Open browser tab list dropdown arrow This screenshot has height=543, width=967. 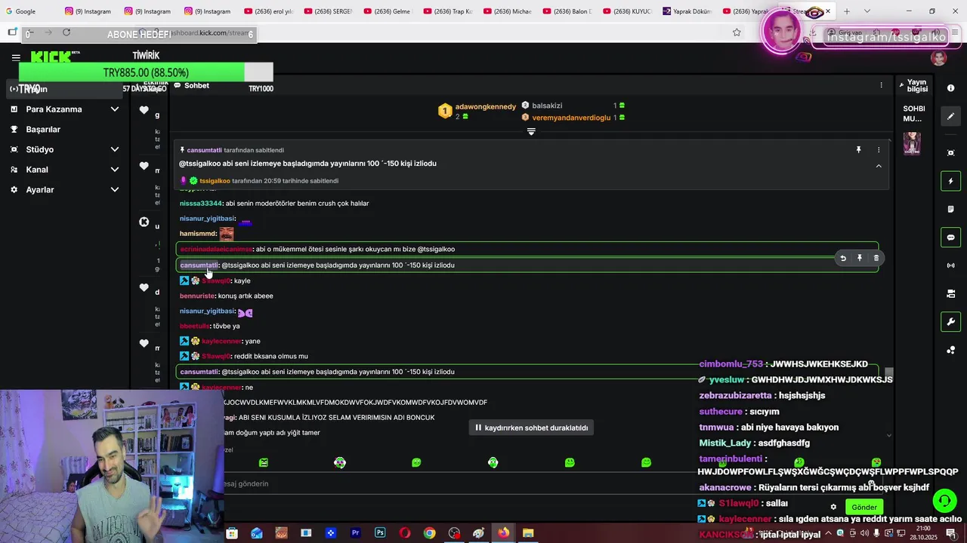click(x=867, y=11)
